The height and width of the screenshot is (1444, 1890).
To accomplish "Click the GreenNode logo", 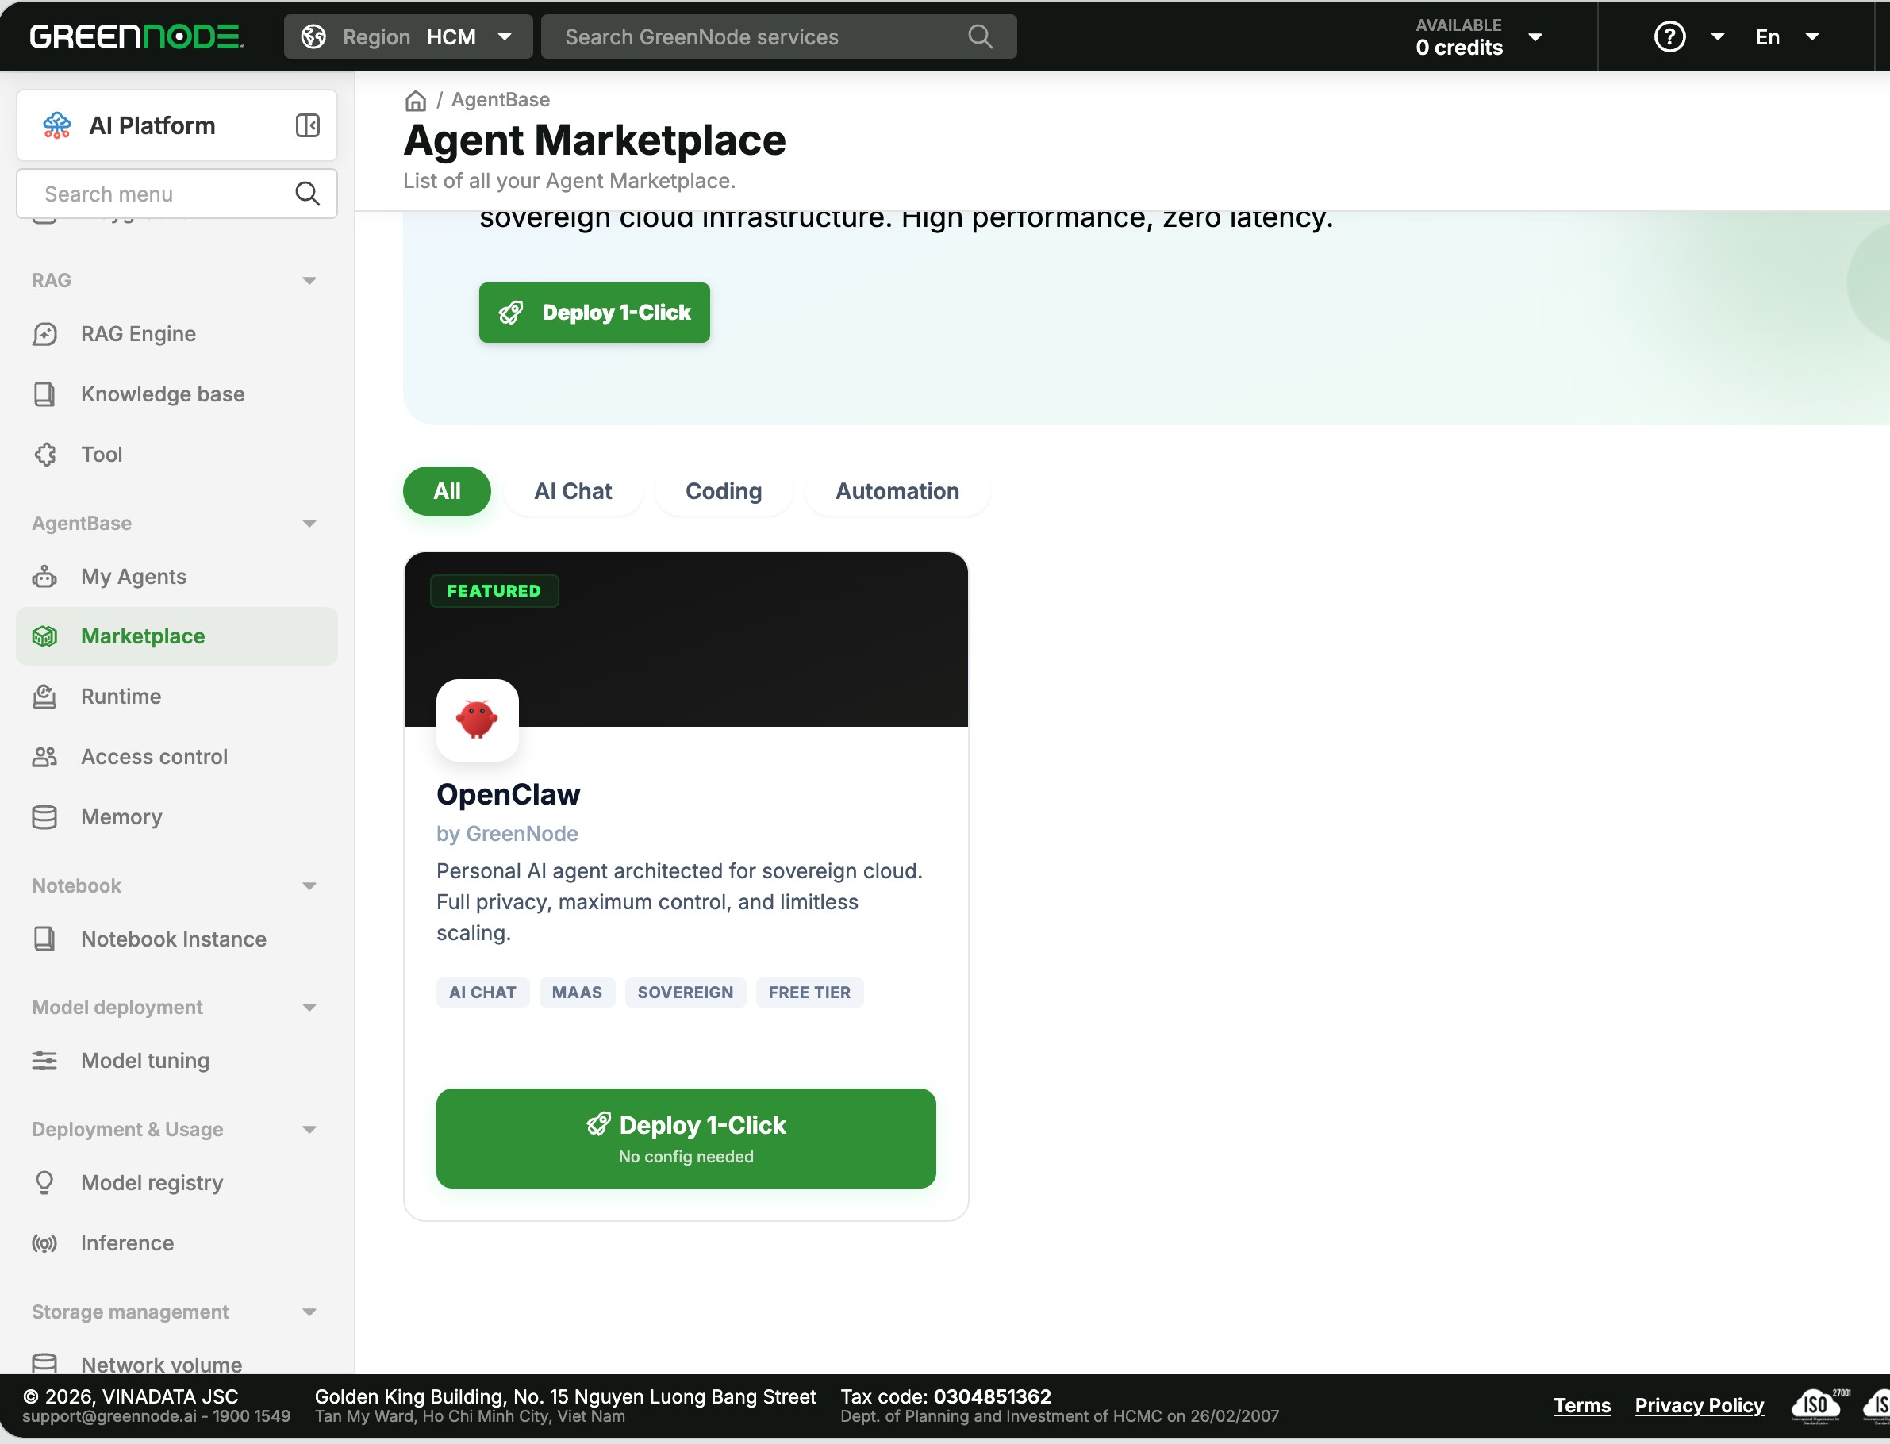I will click(136, 37).
